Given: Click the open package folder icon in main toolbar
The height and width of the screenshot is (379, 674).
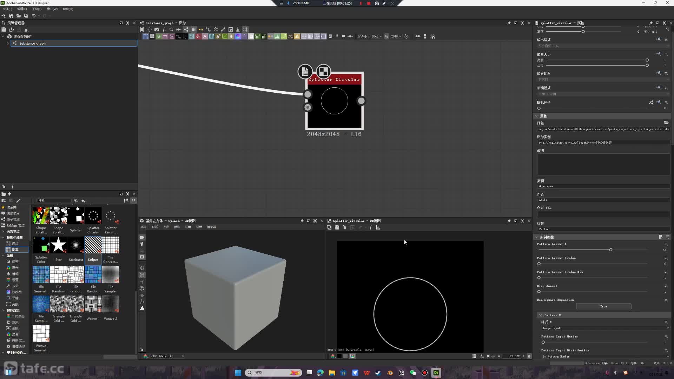Looking at the screenshot, I should tap(19, 16).
